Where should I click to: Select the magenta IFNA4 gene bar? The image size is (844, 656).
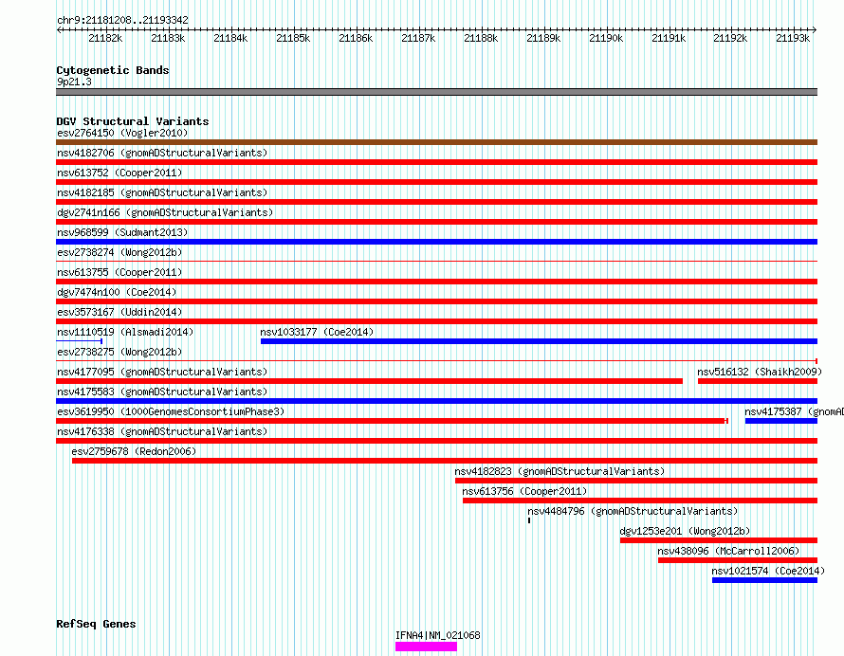(426, 647)
